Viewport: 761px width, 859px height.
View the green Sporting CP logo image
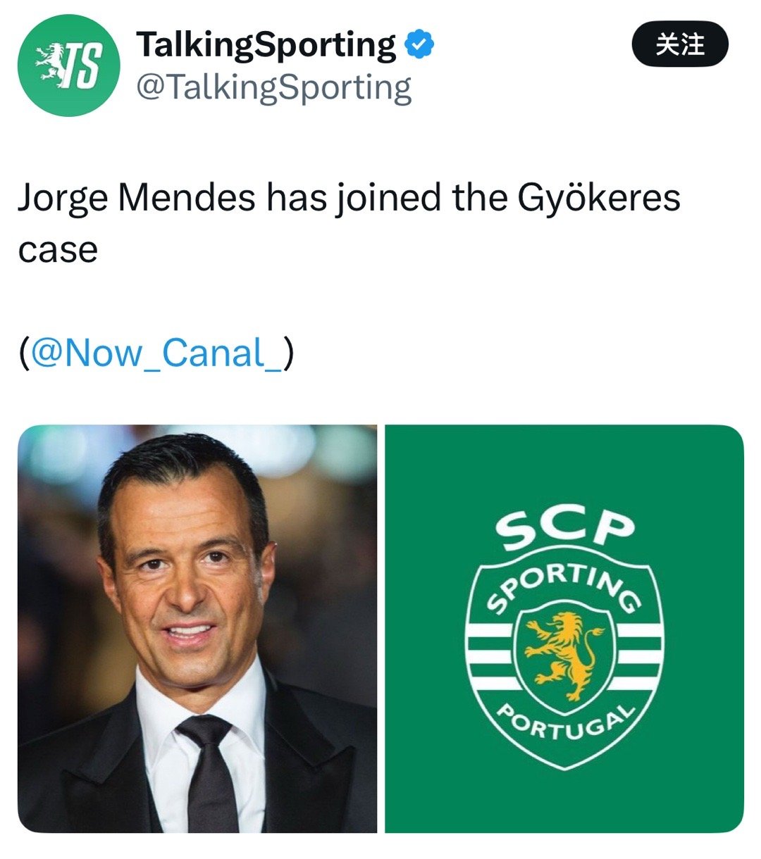tap(564, 629)
